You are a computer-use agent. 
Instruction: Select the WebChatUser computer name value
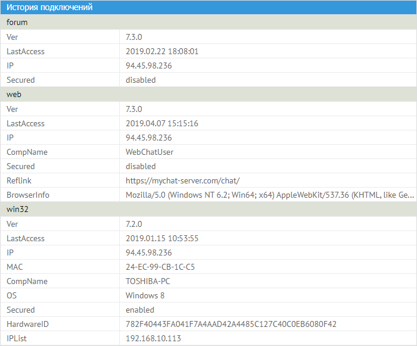(149, 152)
